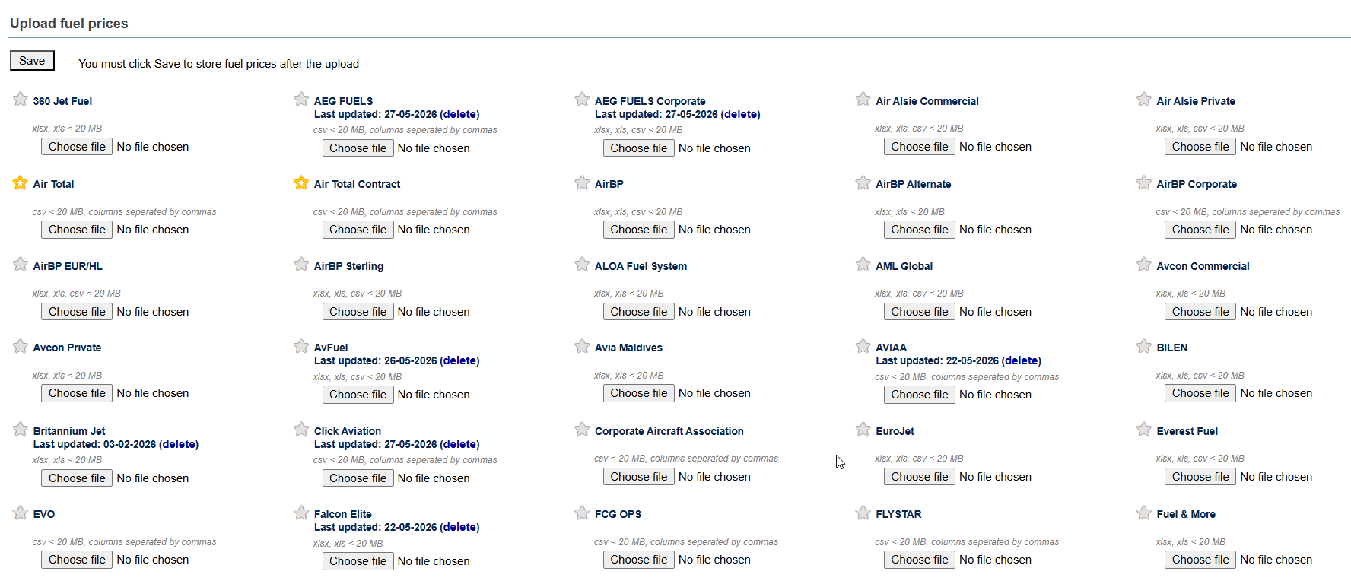Click the star icon beside 360 Jet Fuel

tap(21, 100)
